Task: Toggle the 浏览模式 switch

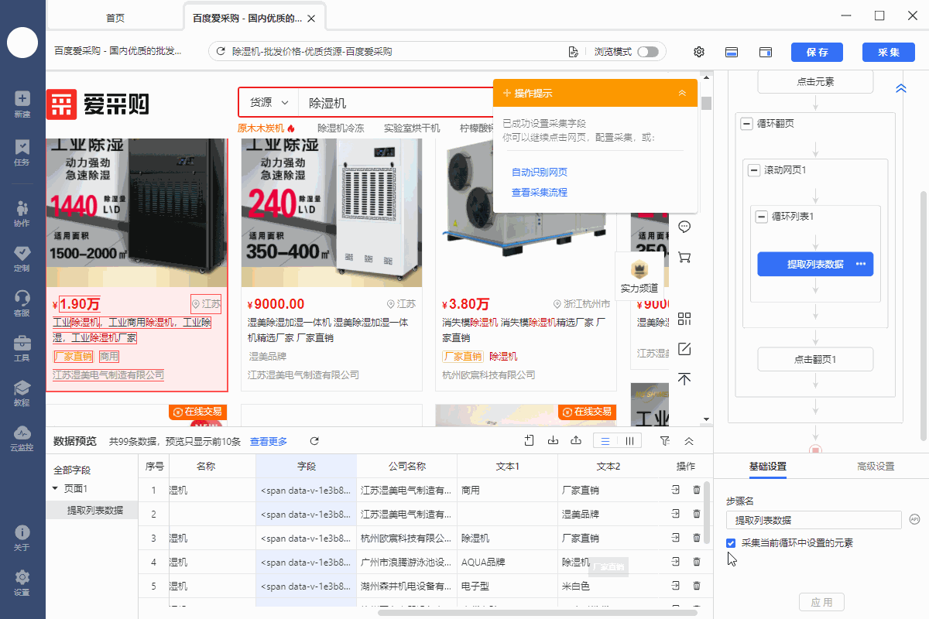Action: (x=647, y=52)
